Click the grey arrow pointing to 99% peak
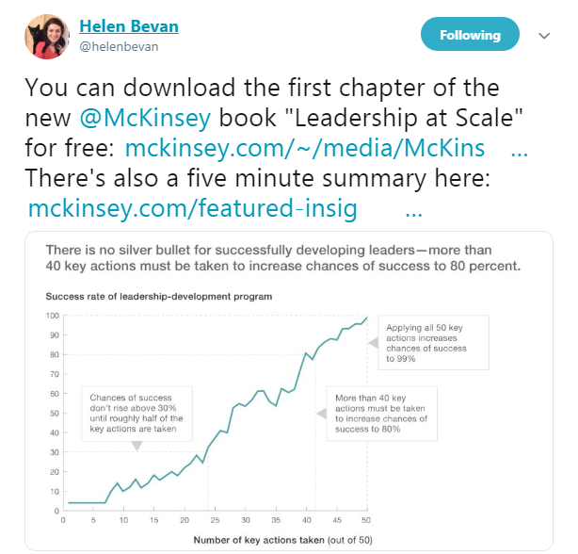This screenshot has width=578, height=554. 374,343
